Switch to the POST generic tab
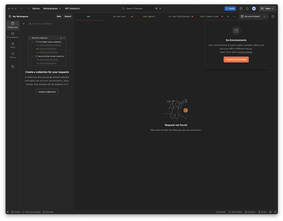Viewport: 283px width, 221px height. [x=149, y=16]
